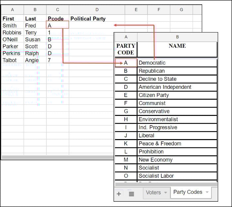Select column F header in Voters sheet

pos(159,10)
